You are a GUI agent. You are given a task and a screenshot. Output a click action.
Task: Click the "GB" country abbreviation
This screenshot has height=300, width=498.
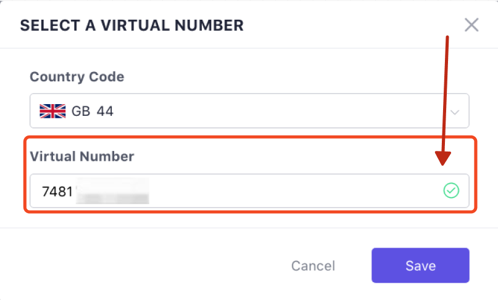81,111
